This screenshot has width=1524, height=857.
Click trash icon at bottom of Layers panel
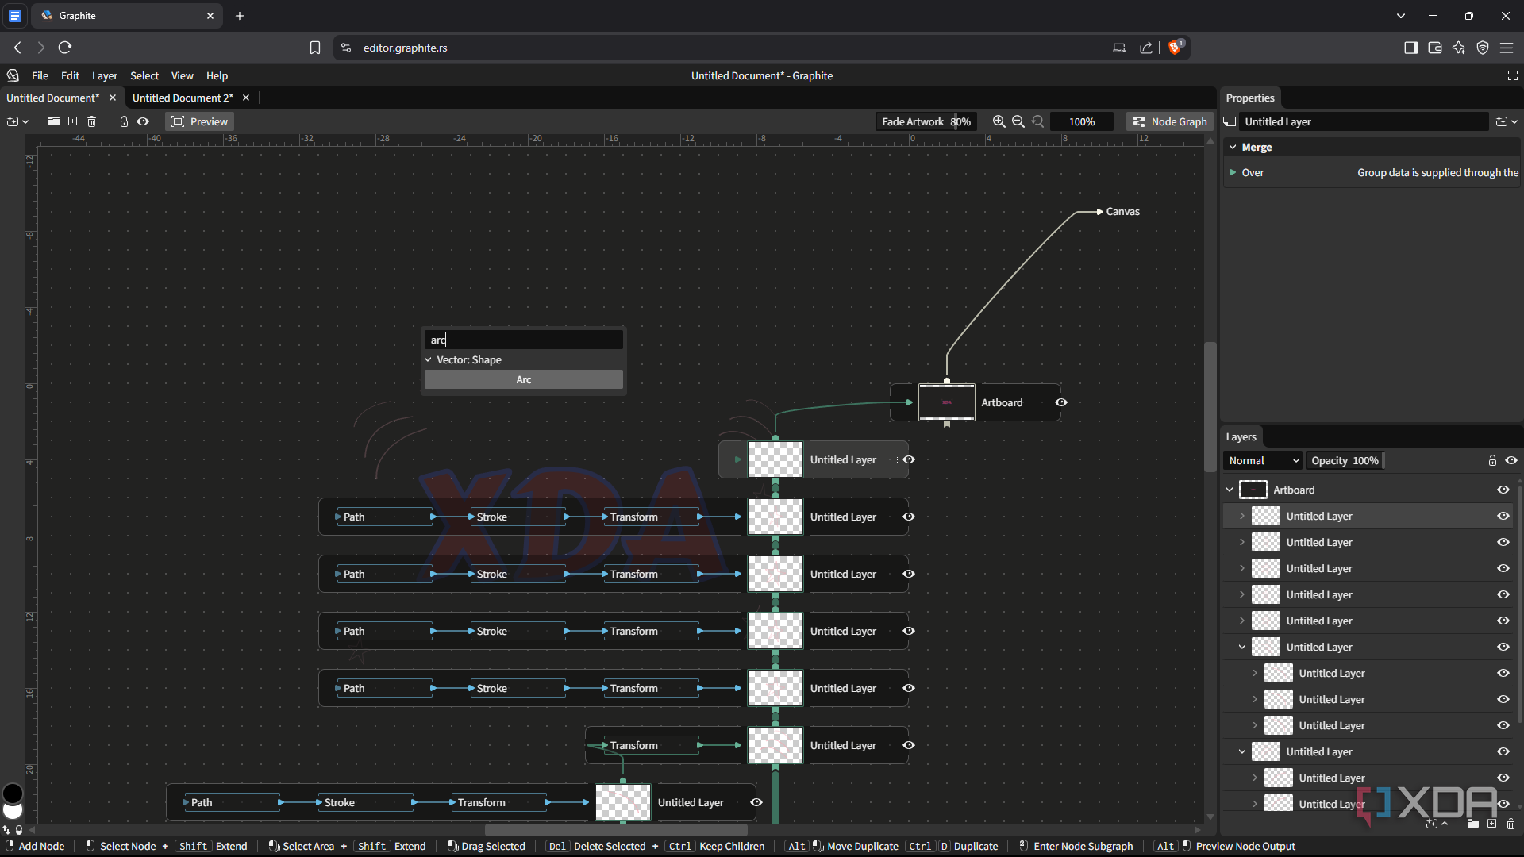(x=1511, y=824)
